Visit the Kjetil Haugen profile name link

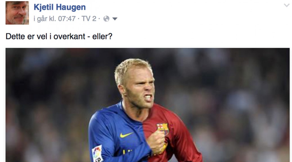coord(60,7)
